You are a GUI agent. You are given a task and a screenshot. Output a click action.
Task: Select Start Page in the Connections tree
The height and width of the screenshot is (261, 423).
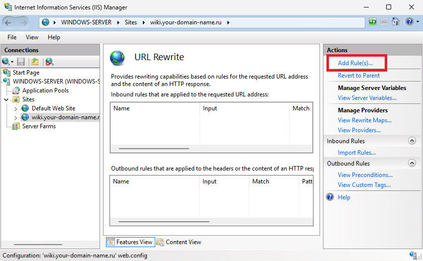[x=26, y=73]
